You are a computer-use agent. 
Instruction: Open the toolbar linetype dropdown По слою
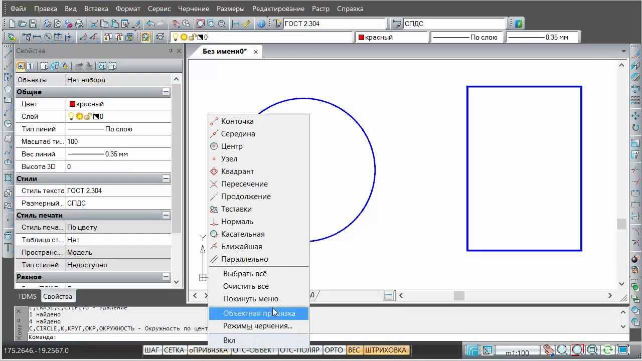click(466, 37)
